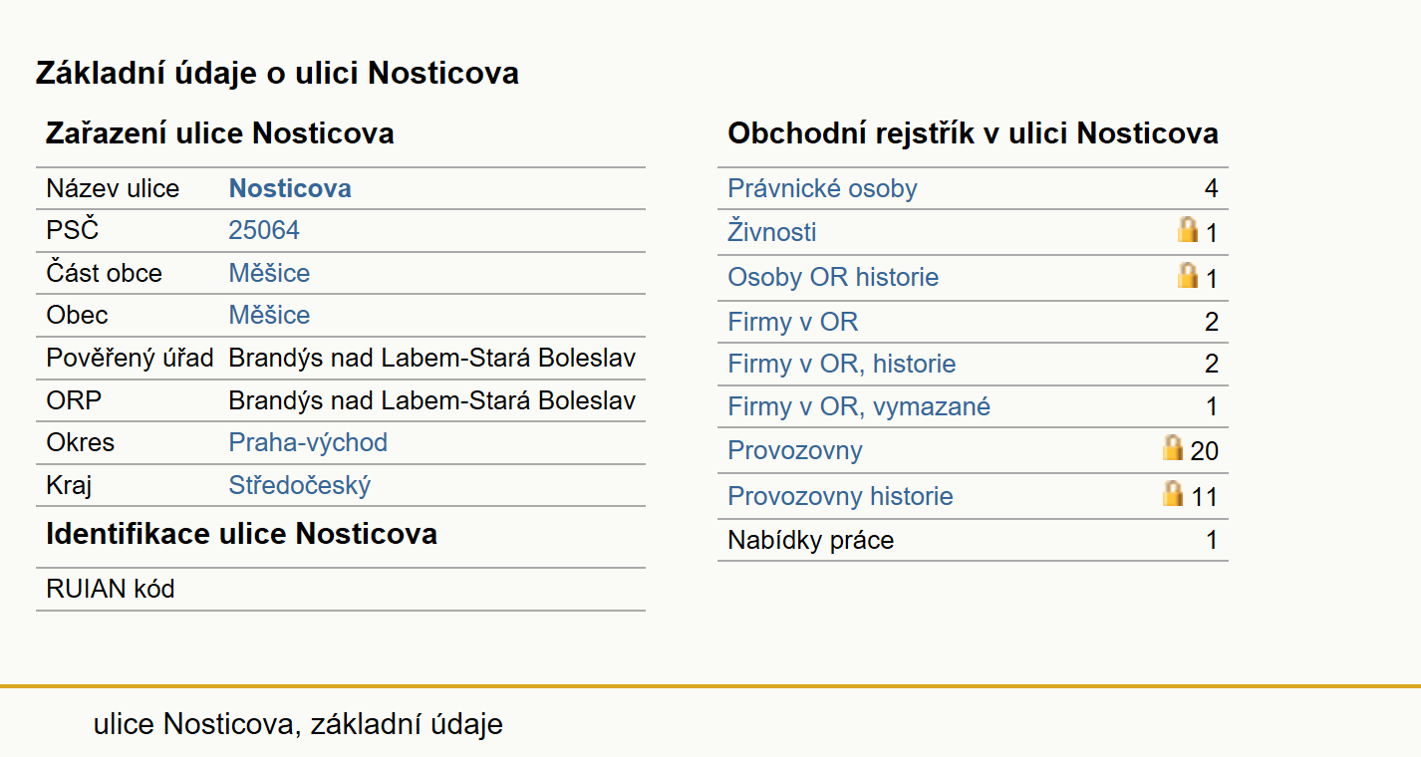Follow the Měšice link in Část obce row
The image size is (1421, 757).
pyautogui.click(x=269, y=273)
